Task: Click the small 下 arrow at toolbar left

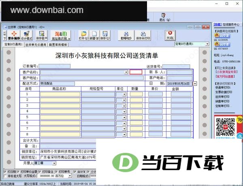Action: [x=5, y=36]
